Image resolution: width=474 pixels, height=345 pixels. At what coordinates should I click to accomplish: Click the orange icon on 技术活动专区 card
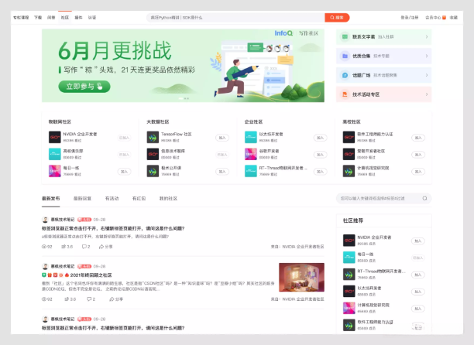tap(345, 94)
